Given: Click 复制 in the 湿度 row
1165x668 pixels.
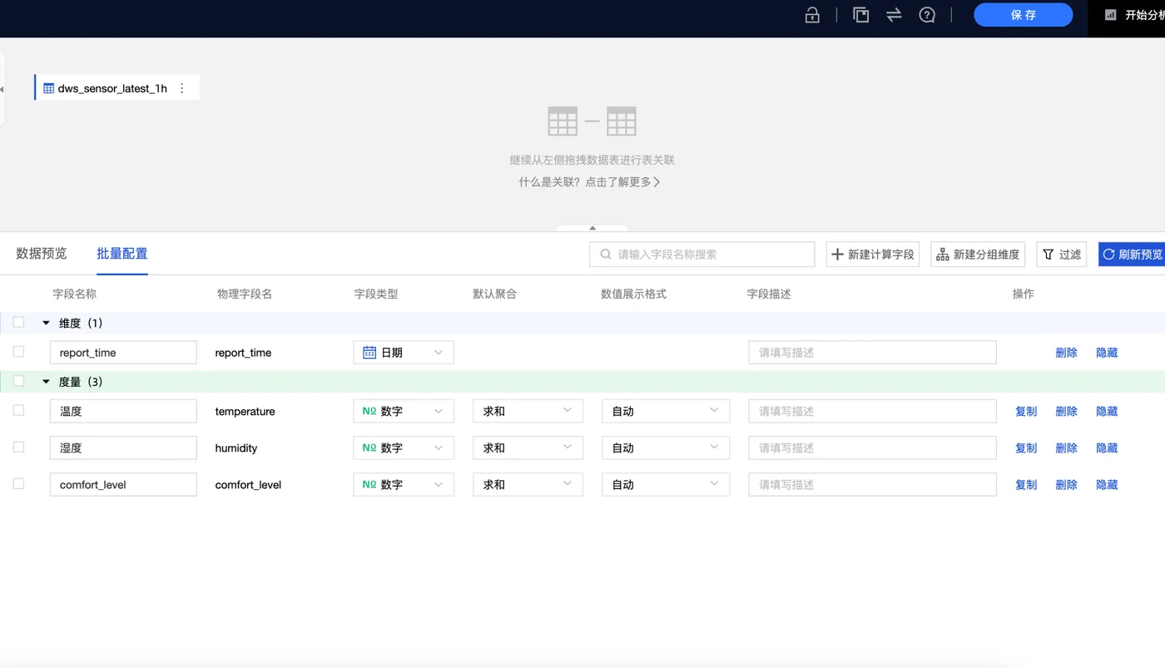Looking at the screenshot, I should (1026, 448).
